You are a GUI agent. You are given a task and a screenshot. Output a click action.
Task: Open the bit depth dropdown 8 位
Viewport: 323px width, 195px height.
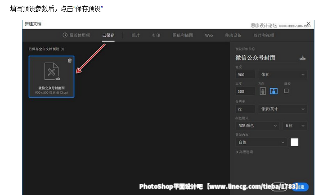295,126
